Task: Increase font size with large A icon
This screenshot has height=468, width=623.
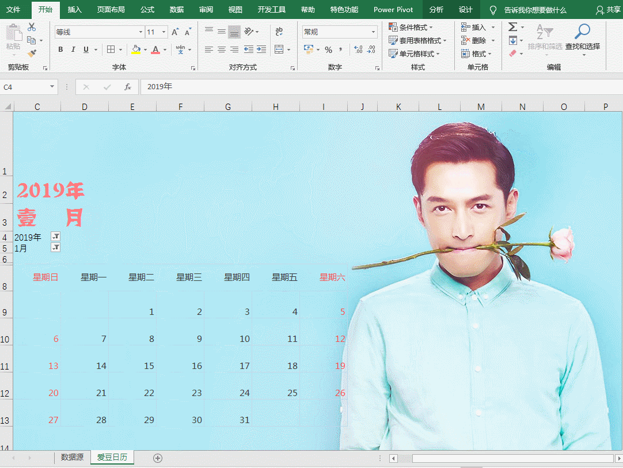Action: point(175,32)
